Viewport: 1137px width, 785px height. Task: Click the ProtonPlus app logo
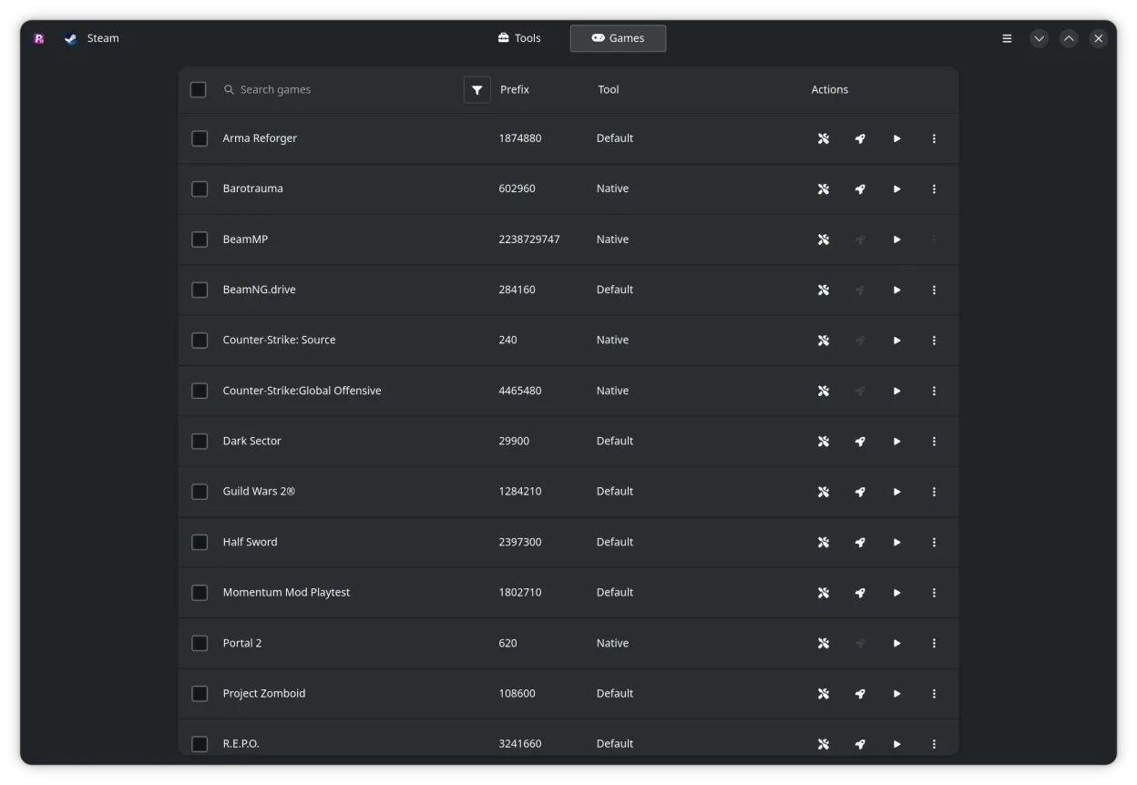[x=39, y=38]
